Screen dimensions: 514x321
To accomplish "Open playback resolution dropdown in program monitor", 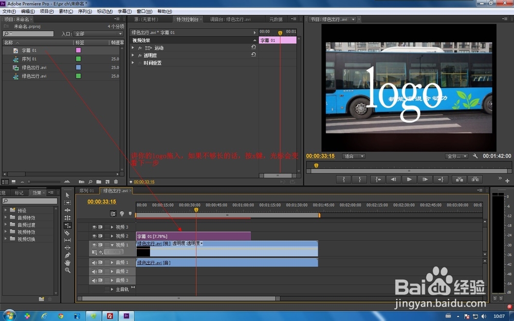I will coord(456,156).
